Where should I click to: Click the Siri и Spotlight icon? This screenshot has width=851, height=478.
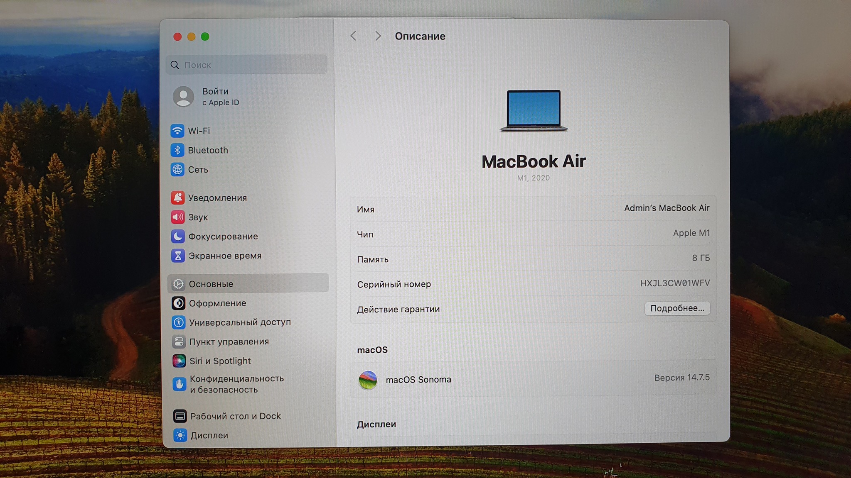click(x=179, y=361)
